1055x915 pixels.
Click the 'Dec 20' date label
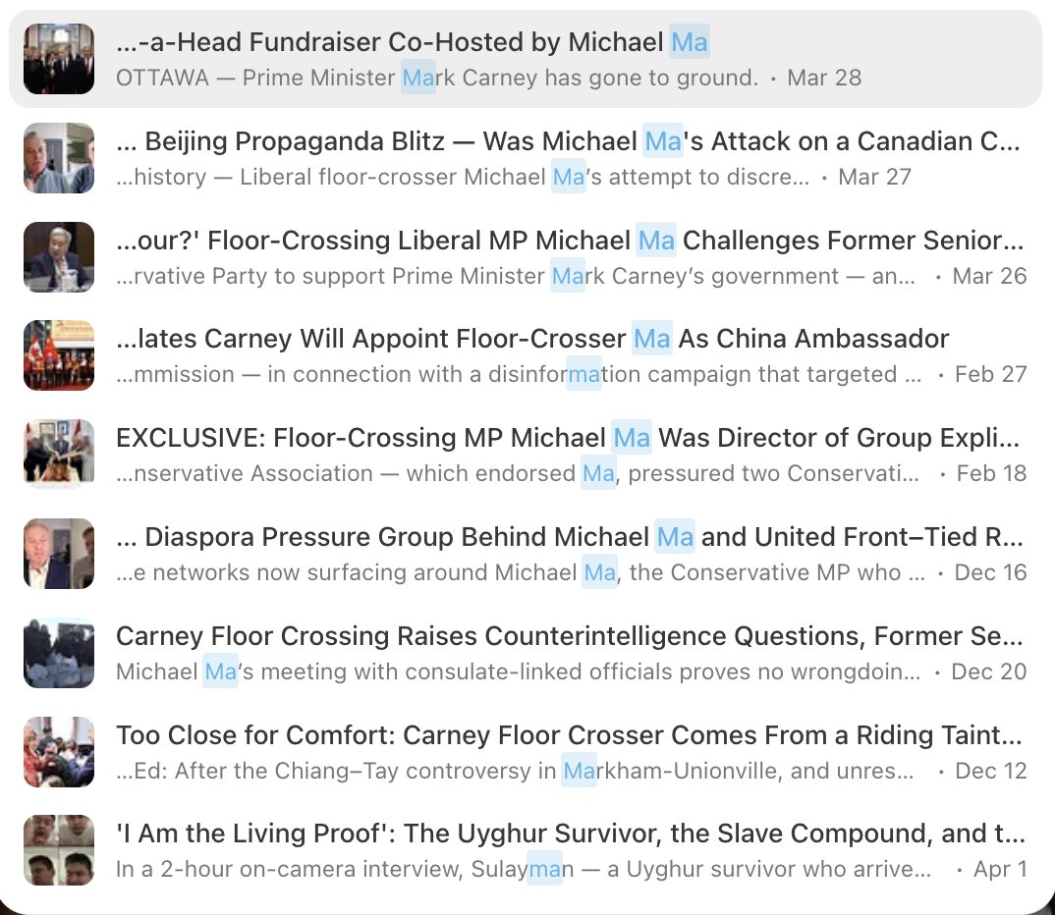989,671
